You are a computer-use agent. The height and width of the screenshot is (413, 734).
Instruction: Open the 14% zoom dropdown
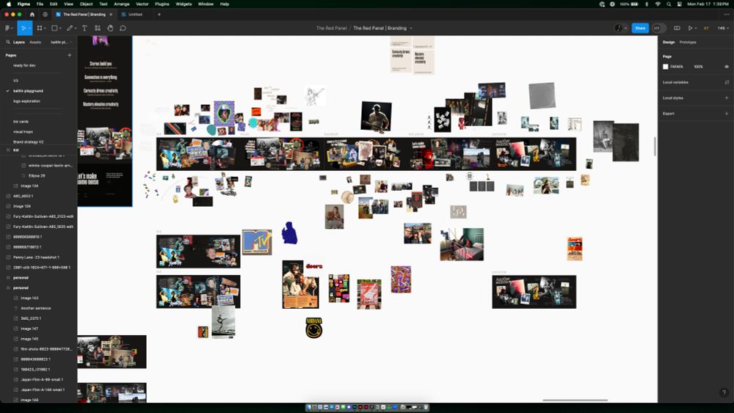[722, 28]
